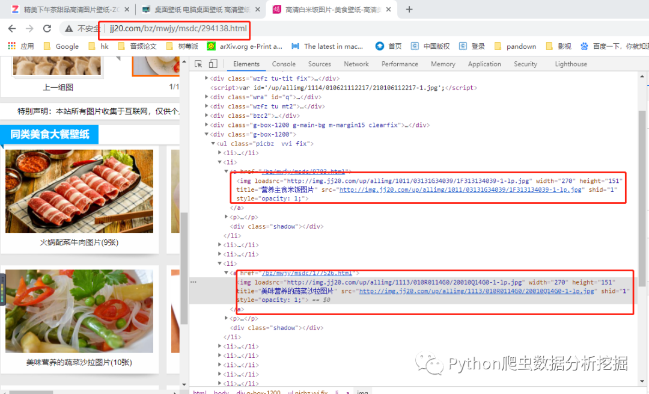Open the Google bookmark folder
The height and width of the screenshot is (394, 649).
(x=61, y=46)
